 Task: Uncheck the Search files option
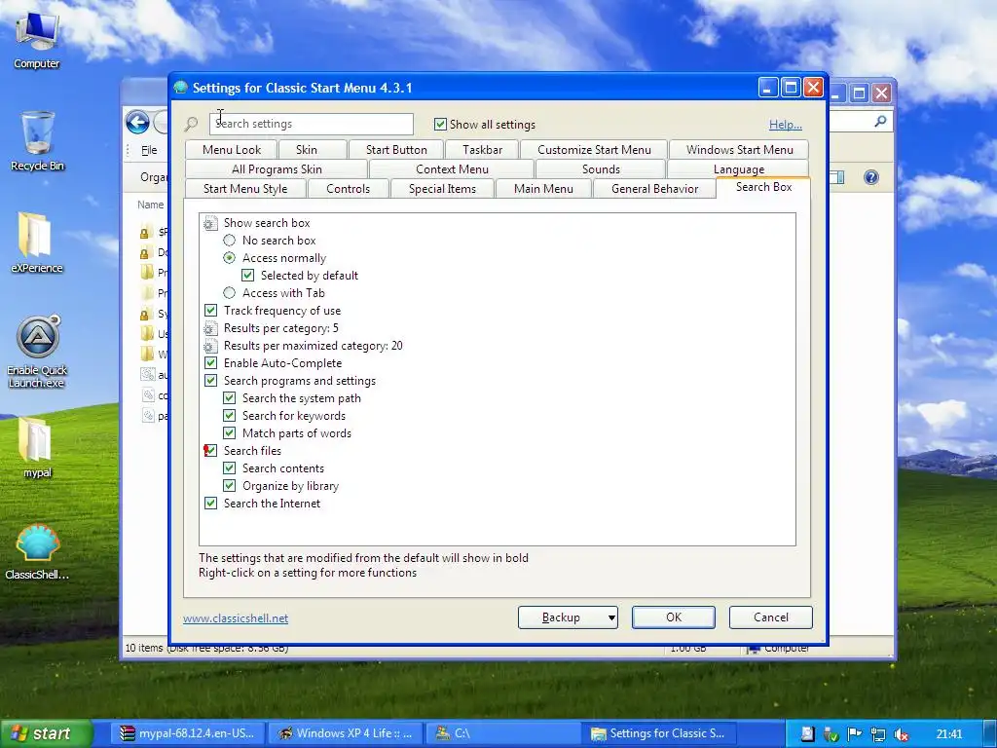(211, 451)
